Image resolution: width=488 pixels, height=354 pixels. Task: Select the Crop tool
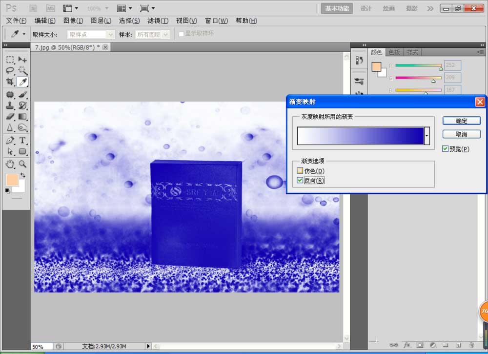tap(10, 82)
